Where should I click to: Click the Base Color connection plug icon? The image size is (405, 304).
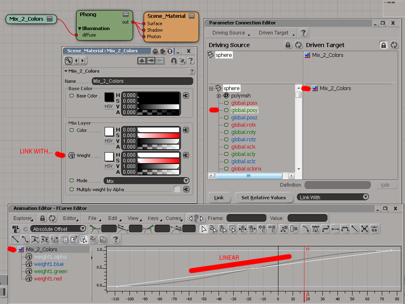click(186, 96)
